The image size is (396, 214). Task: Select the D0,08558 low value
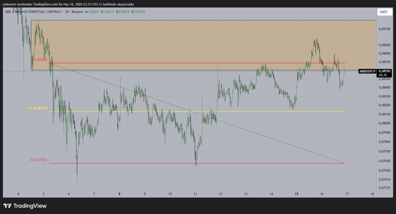pos(123,12)
